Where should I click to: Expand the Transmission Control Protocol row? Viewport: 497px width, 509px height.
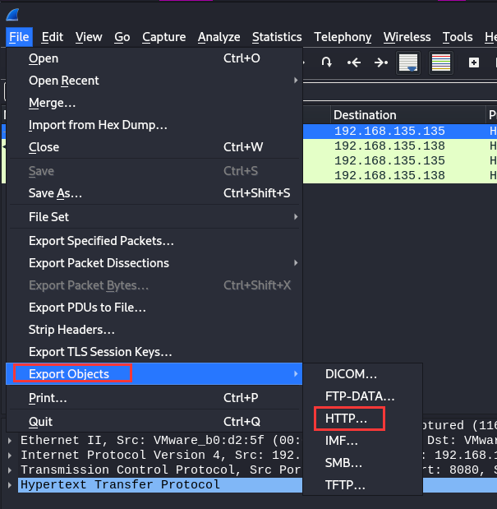point(10,470)
